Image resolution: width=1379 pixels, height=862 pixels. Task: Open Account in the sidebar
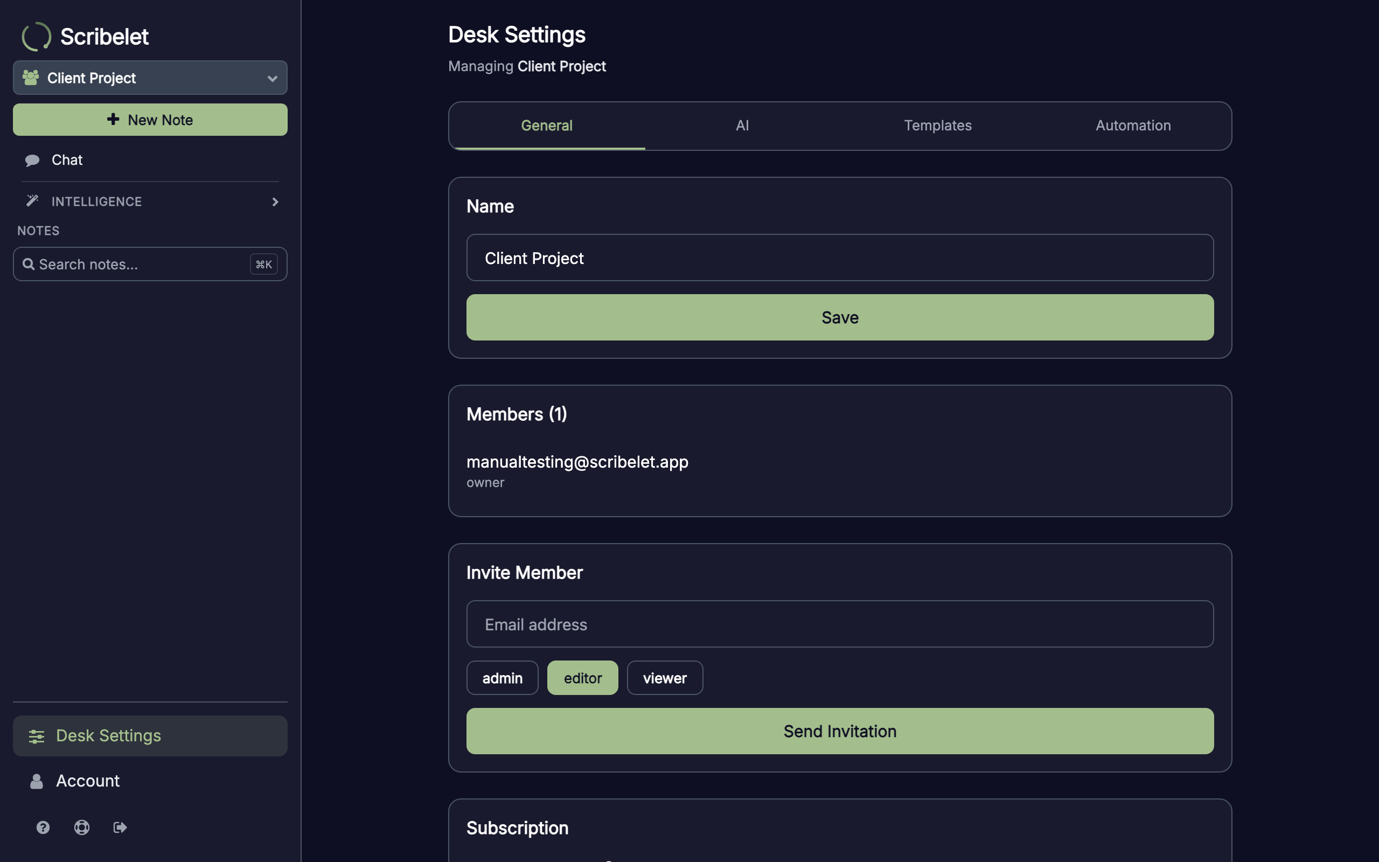(150, 781)
